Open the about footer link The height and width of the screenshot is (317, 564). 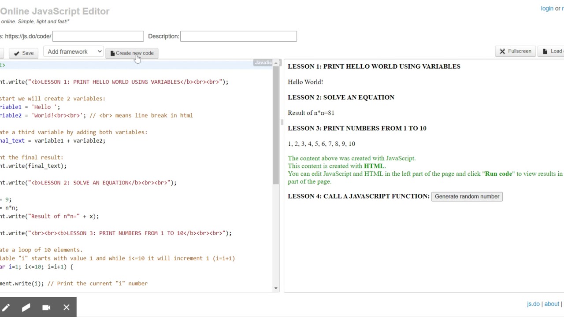tap(552, 304)
